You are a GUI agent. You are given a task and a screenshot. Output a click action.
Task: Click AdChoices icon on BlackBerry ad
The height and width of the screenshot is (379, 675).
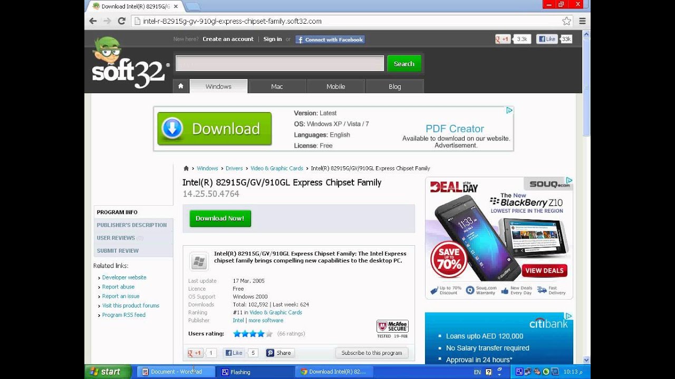pos(569,181)
